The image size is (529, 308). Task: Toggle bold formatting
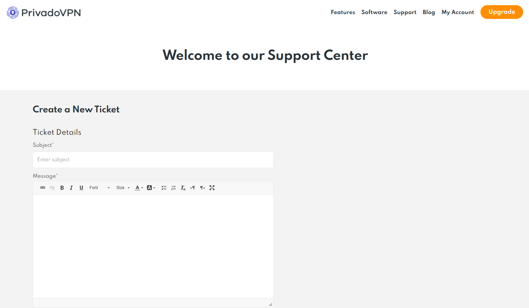click(x=62, y=188)
